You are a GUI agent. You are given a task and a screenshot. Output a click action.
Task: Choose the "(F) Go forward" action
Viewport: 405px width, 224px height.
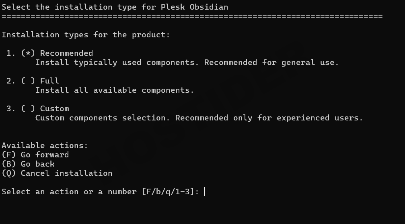[x=35, y=155]
